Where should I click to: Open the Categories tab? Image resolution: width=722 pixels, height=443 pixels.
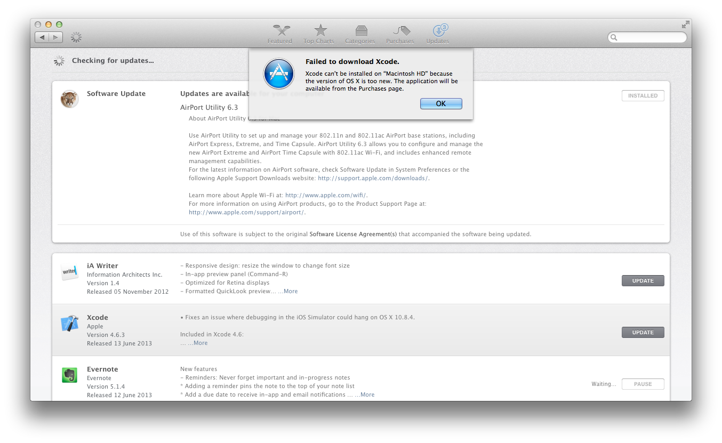(360, 34)
